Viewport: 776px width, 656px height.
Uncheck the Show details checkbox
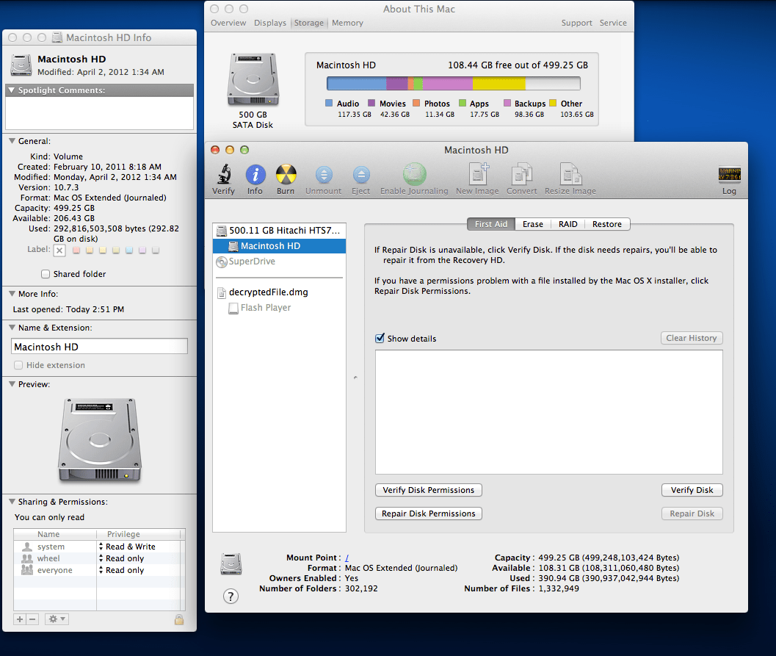tap(380, 338)
